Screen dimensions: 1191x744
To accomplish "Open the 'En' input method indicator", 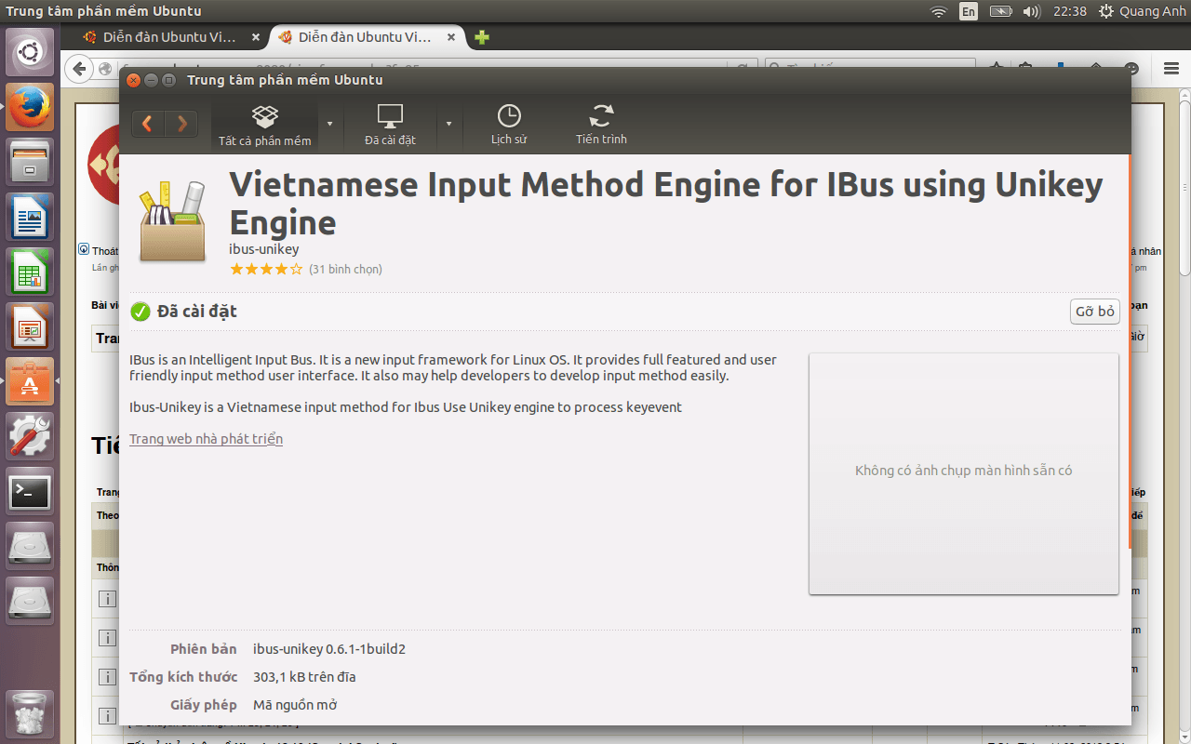I will coord(969,11).
